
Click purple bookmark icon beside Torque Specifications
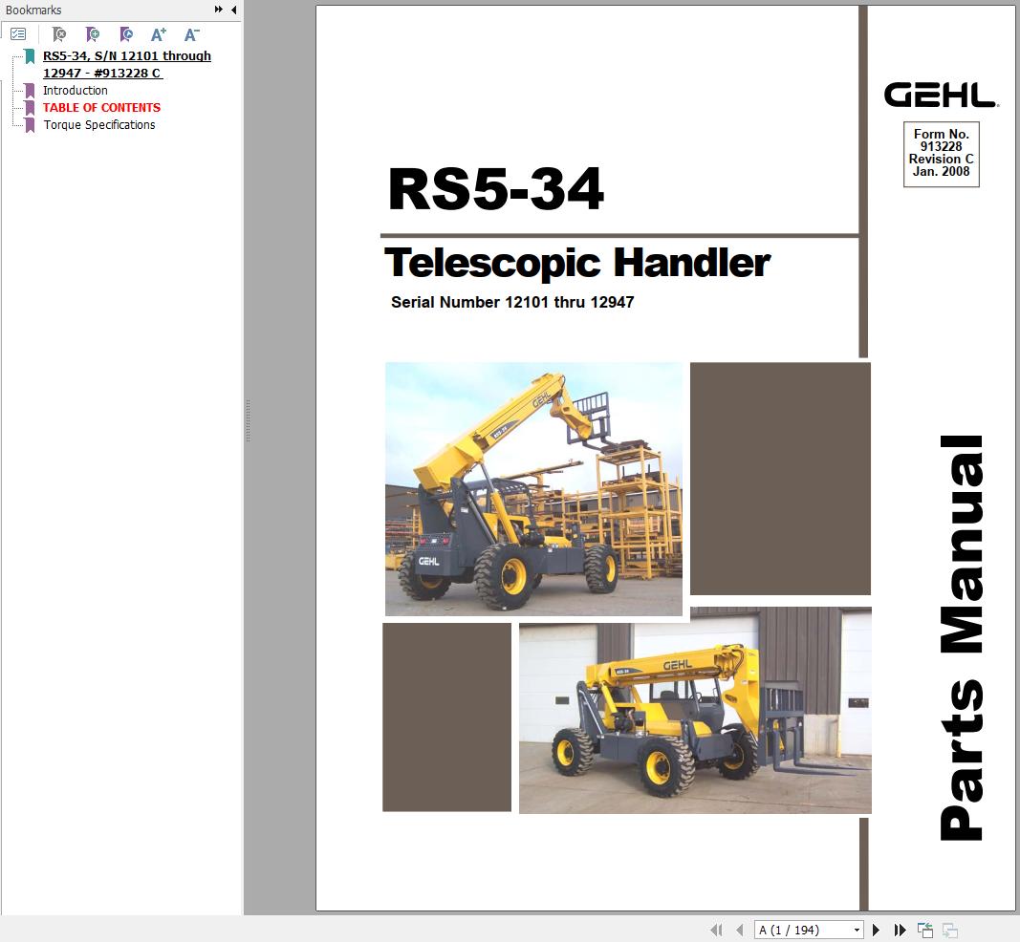point(30,125)
